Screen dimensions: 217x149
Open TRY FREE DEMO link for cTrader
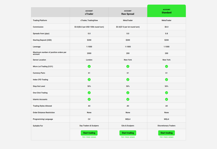[x=89, y=137]
